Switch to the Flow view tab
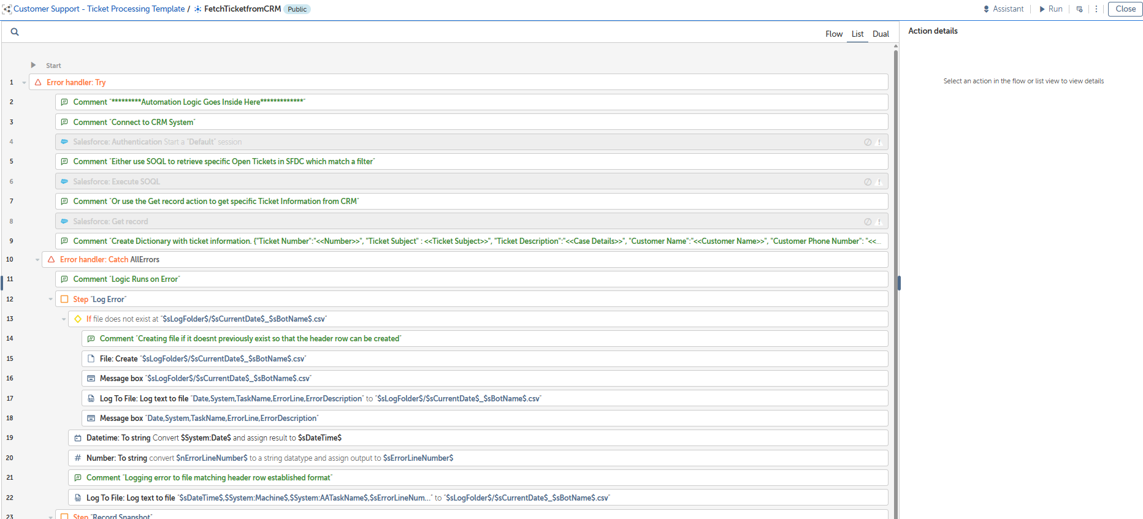The image size is (1143, 519). click(833, 34)
